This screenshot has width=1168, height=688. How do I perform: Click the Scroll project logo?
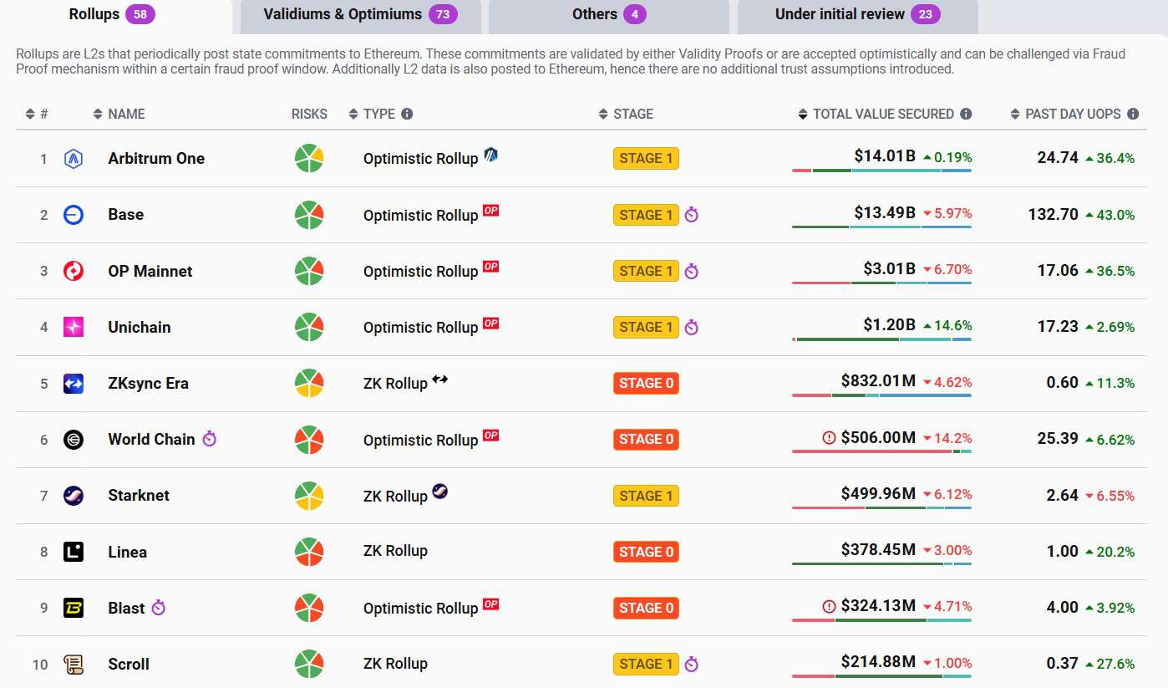pos(74,665)
